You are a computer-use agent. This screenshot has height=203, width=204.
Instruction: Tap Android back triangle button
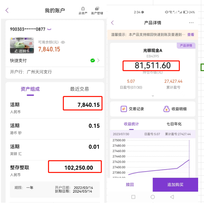point(172,197)
